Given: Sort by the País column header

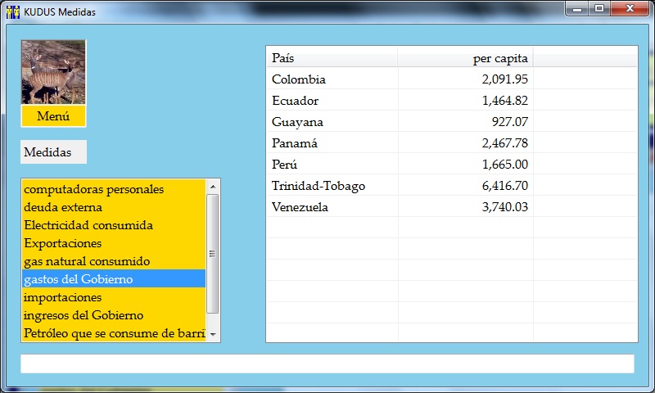Looking at the screenshot, I should coord(332,58).
